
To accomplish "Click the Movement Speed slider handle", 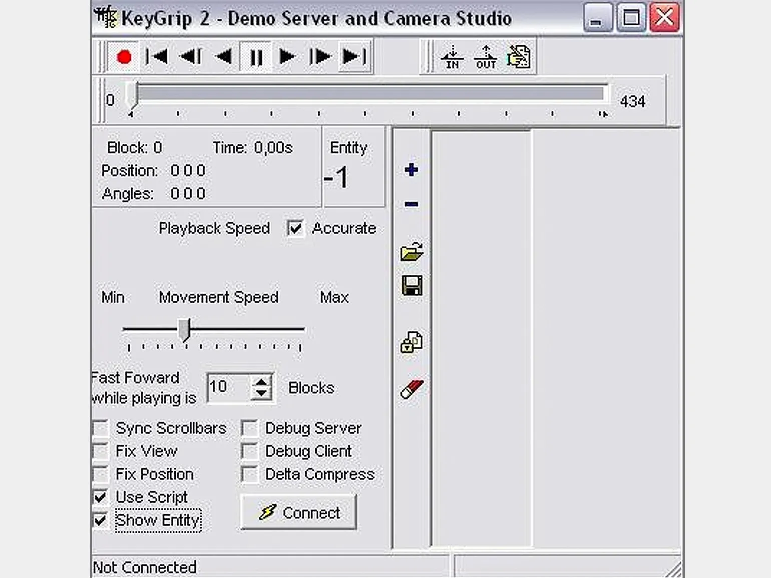I will 185,330.
